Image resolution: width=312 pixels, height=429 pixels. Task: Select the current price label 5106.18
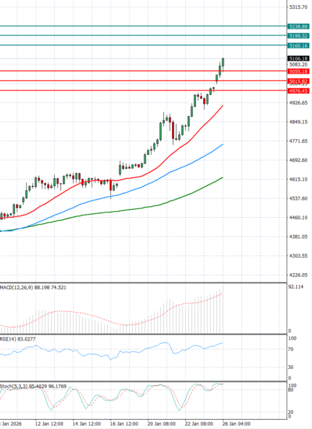[298, 58]
